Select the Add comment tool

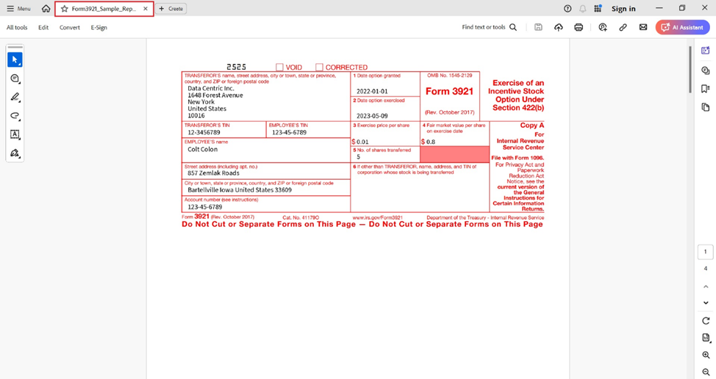pyautogui.click(x=15, y=79)
